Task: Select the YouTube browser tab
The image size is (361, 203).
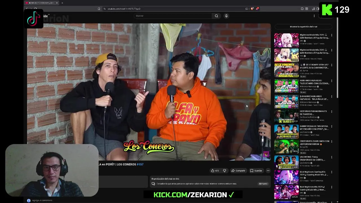Action: point(42,3)
